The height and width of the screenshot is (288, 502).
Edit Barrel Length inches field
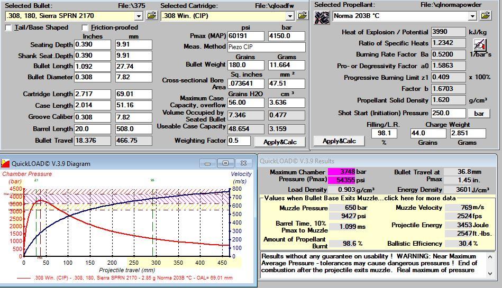click(93, 129)
